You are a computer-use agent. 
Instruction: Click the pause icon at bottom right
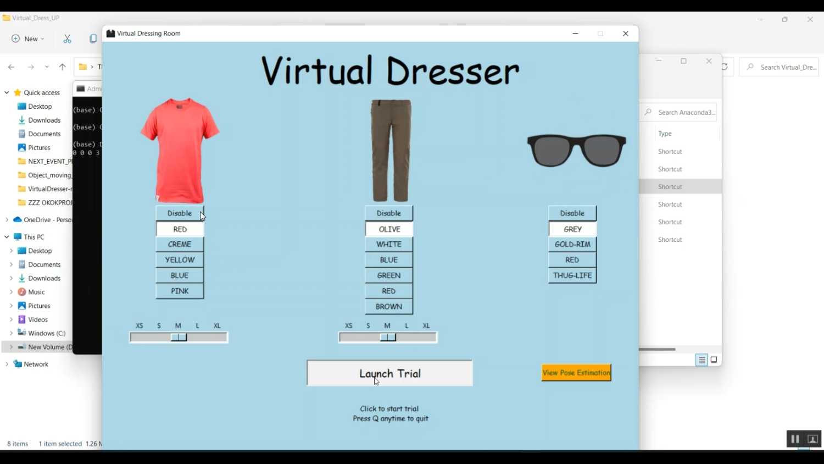[794, 439]
